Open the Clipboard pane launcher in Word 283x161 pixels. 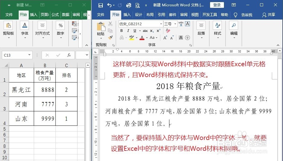(x=113, y=45)
